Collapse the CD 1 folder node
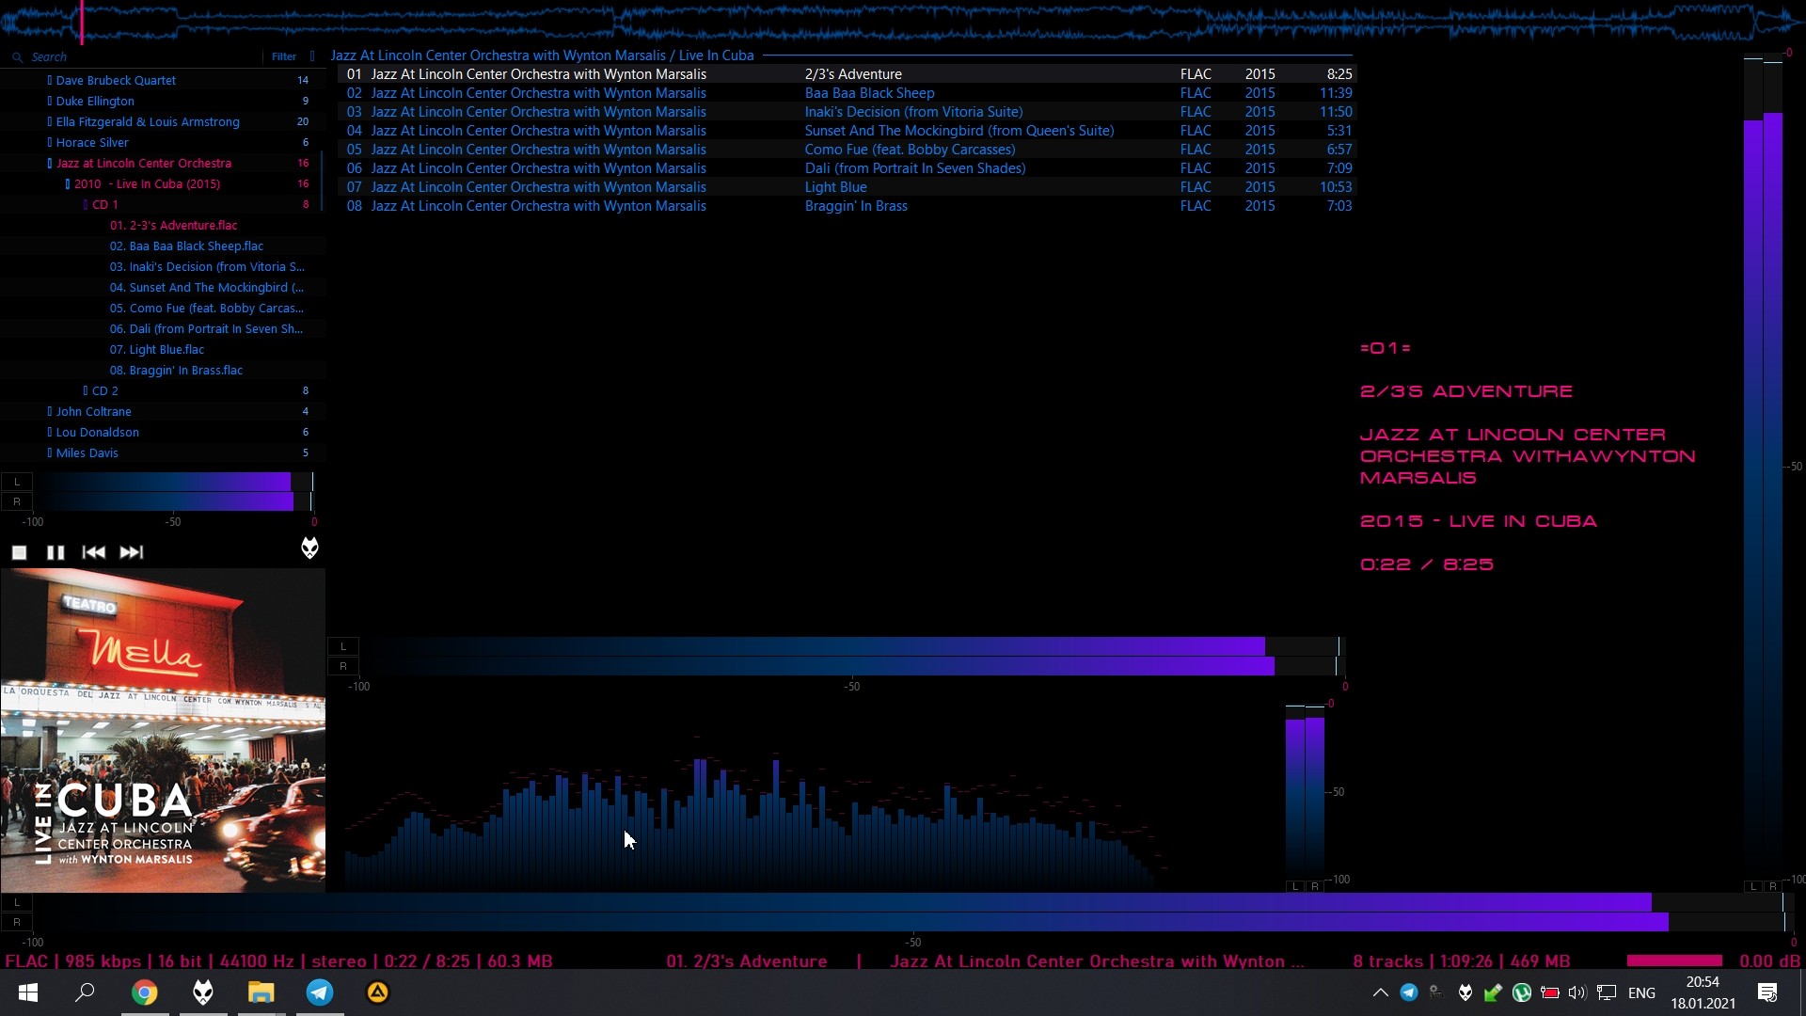1806x1016 pixels. click(x=86, y=205)
